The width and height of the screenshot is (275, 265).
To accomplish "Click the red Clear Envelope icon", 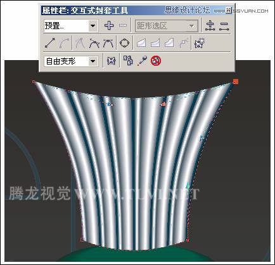I will click(x=156, y=61).
